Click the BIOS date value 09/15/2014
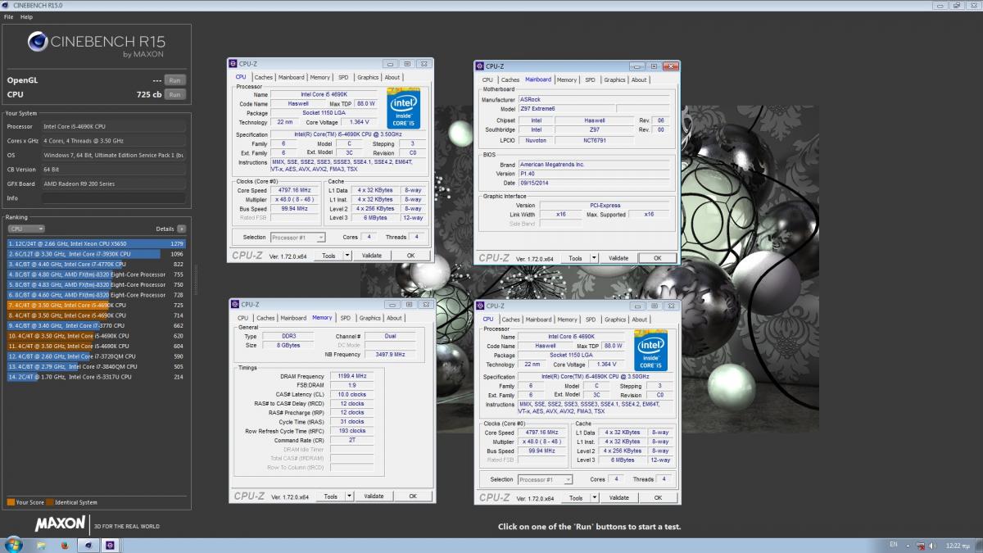Viewport: 983px width, 553px height. point(595,182)
